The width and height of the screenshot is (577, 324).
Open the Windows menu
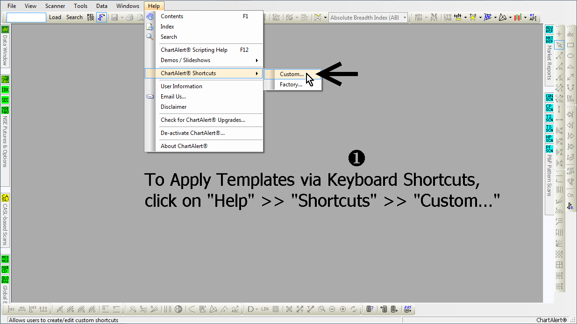coord(128,6)
